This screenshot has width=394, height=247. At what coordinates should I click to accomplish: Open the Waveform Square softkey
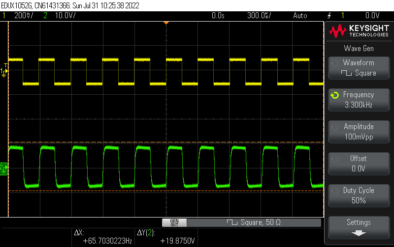[x=359, y=68]
